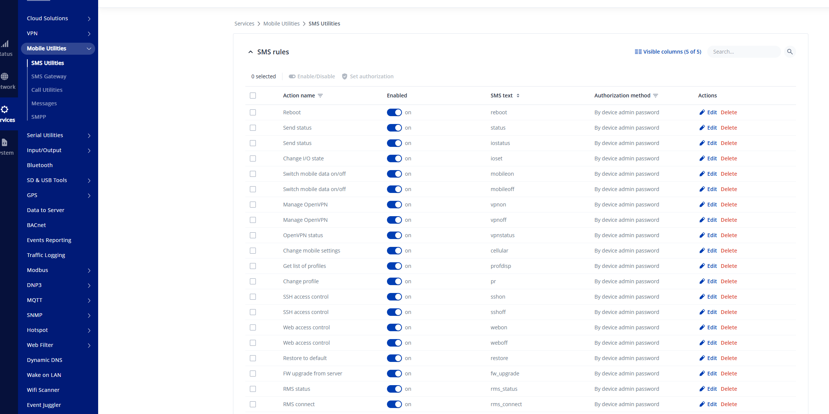Open the Services gear icon section
829x414 pixels.
[x=5, y=110]
